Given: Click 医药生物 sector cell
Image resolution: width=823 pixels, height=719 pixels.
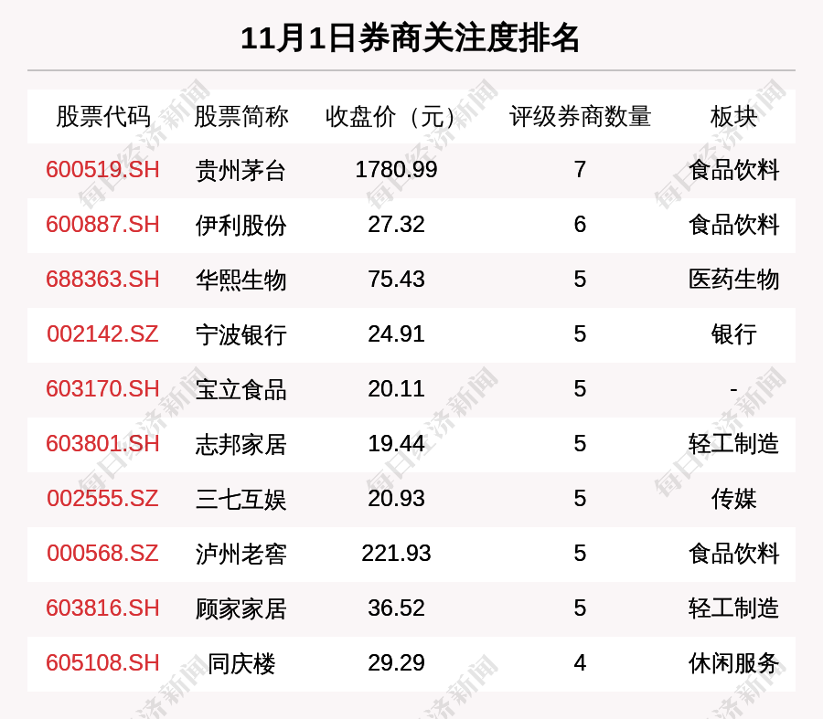Looking at the screenshot, I should tap(733, 280).
